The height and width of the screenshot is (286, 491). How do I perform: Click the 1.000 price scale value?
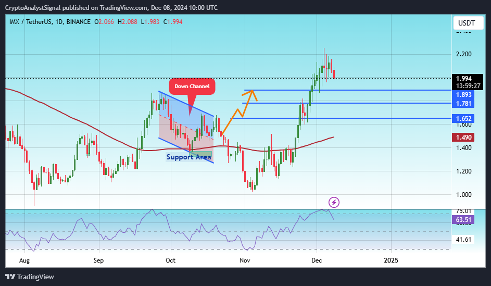[x=464, y=195]
